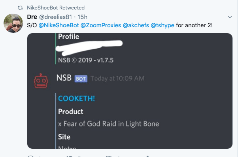Open the tweet options chevron dropdown
238x157 pixels.
230,17
